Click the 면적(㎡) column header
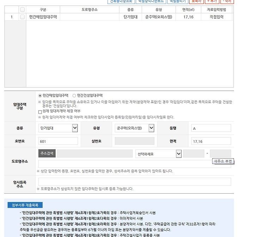This screenshot has width=254, height=237. pos(188,10)
